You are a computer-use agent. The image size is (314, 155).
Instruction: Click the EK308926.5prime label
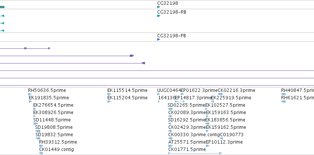tap(53, 113)
